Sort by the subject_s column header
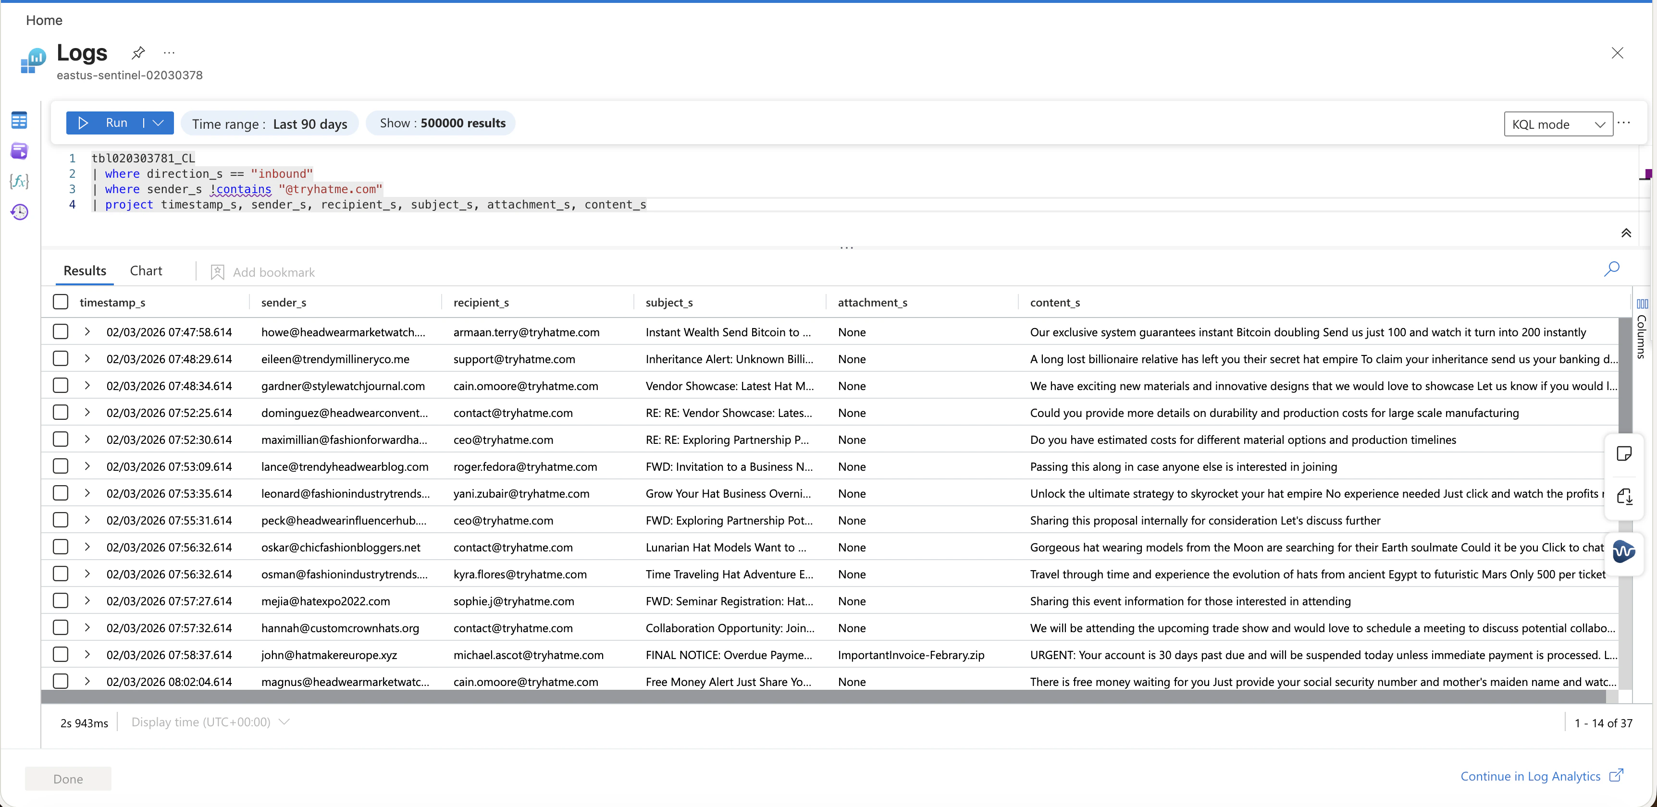The height and width of the screenshot is (807, 1657). click(x=669, y=302)
